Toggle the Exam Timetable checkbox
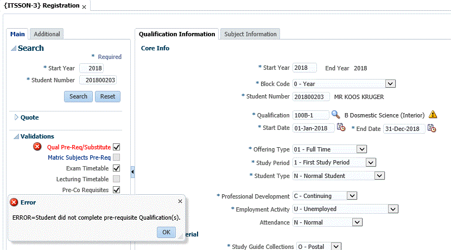 click(117, 168)
